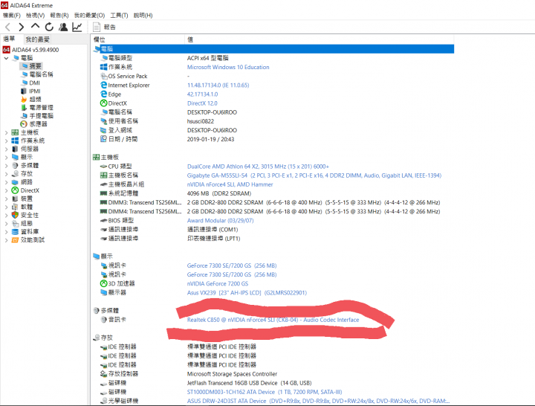The height and width of the screenshot is (406, 535).
Task: Click the Back navigation arrow
Action: [8, 27]
